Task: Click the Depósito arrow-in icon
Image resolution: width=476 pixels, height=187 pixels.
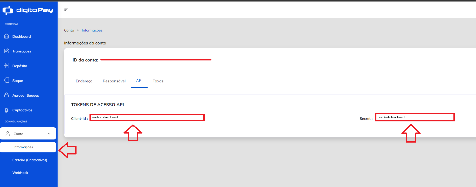Action: point(7,66)
